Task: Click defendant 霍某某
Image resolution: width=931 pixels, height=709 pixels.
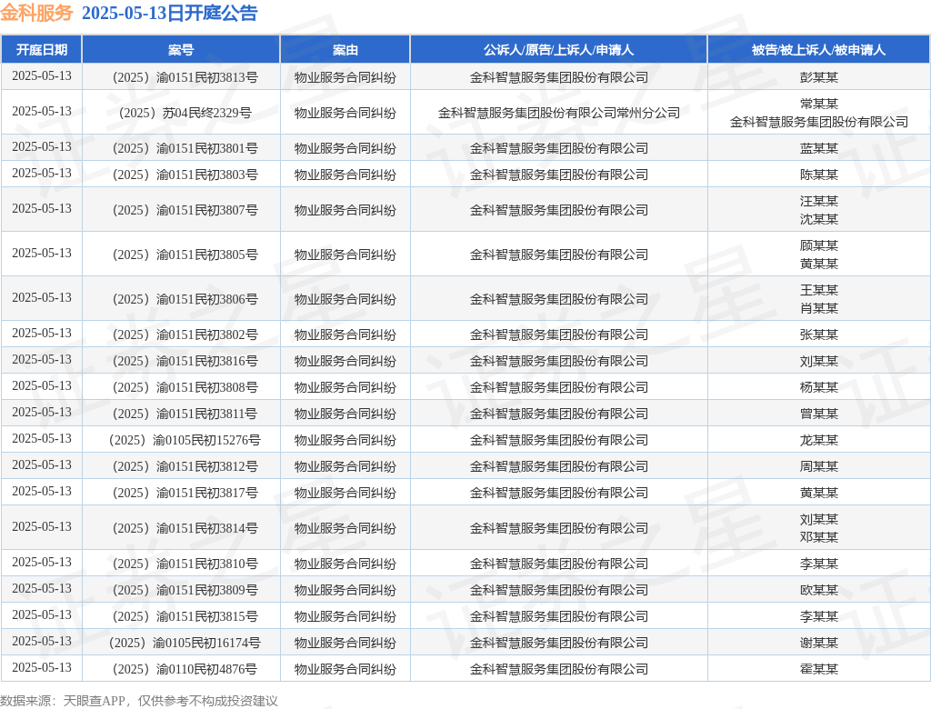Action: pos(819,669)
